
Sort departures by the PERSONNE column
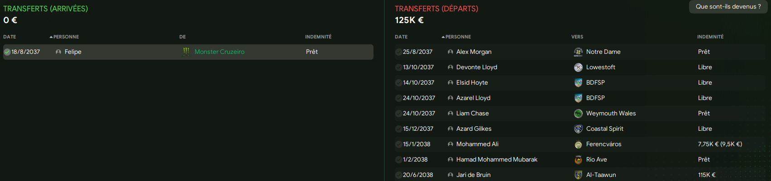tap(458, 37)
